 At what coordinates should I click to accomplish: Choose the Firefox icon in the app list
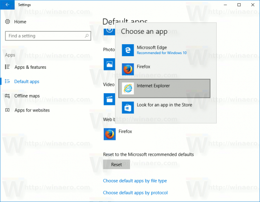click(127, 69)
